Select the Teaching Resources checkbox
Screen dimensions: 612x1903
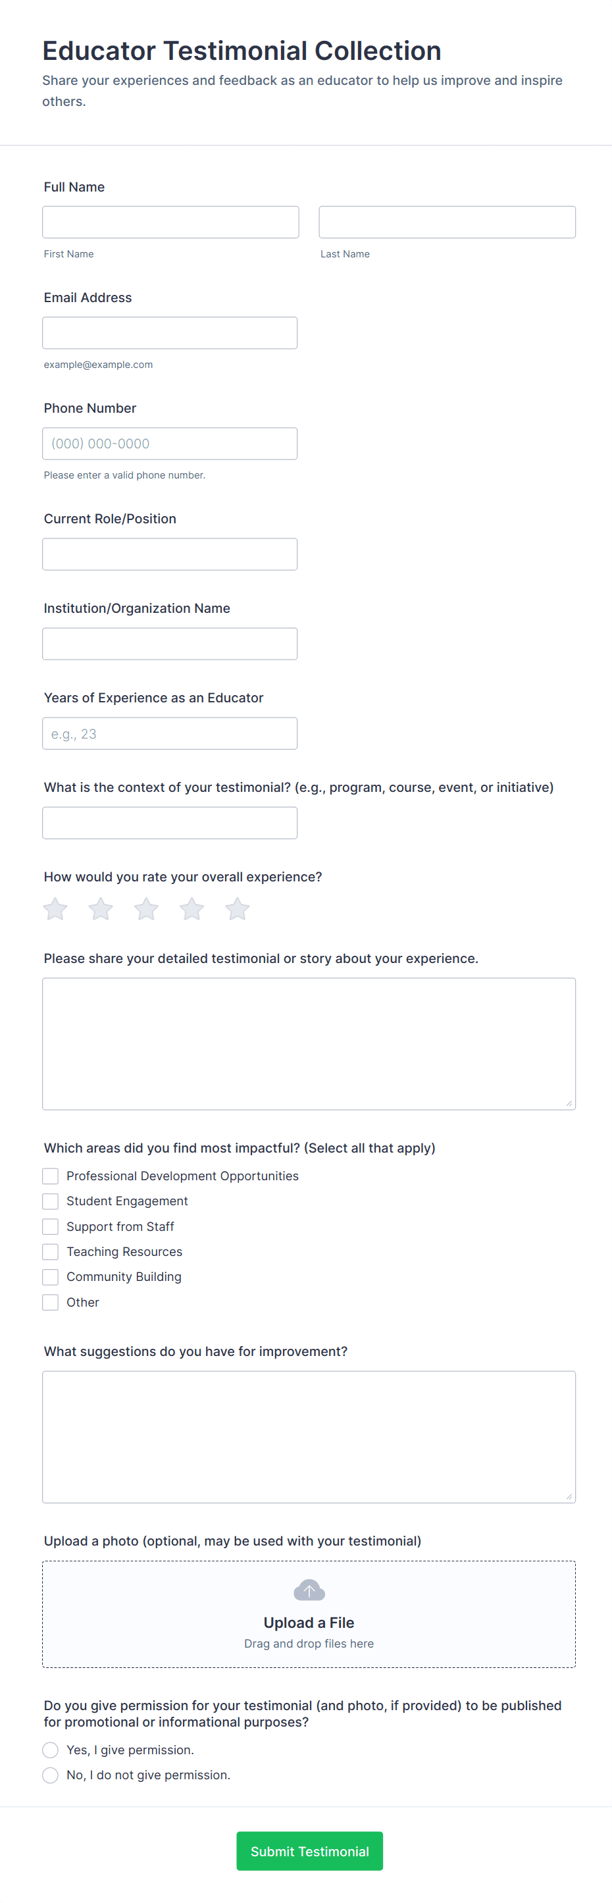click(50, 1251)
